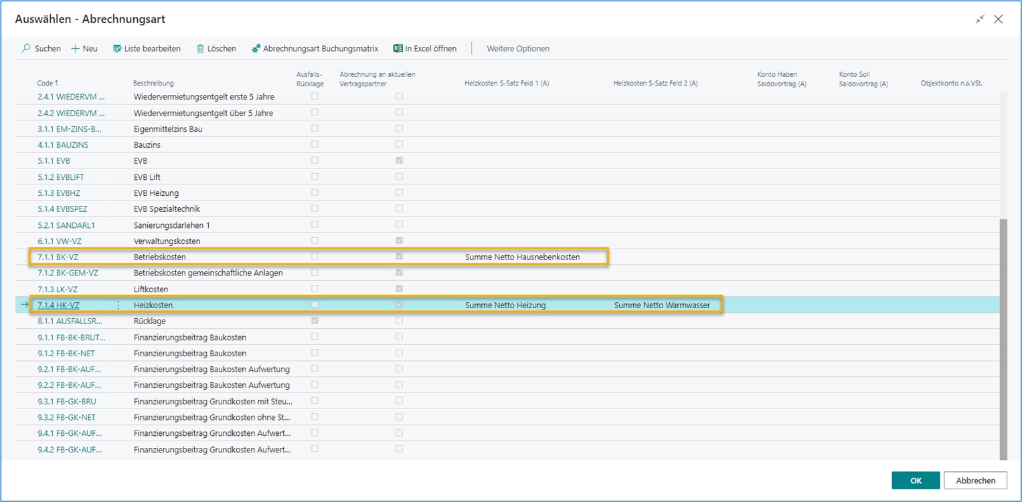1022x502 pixels.
Task: Click the dialog collapse arrows icon
Action: tap(980, 19)
